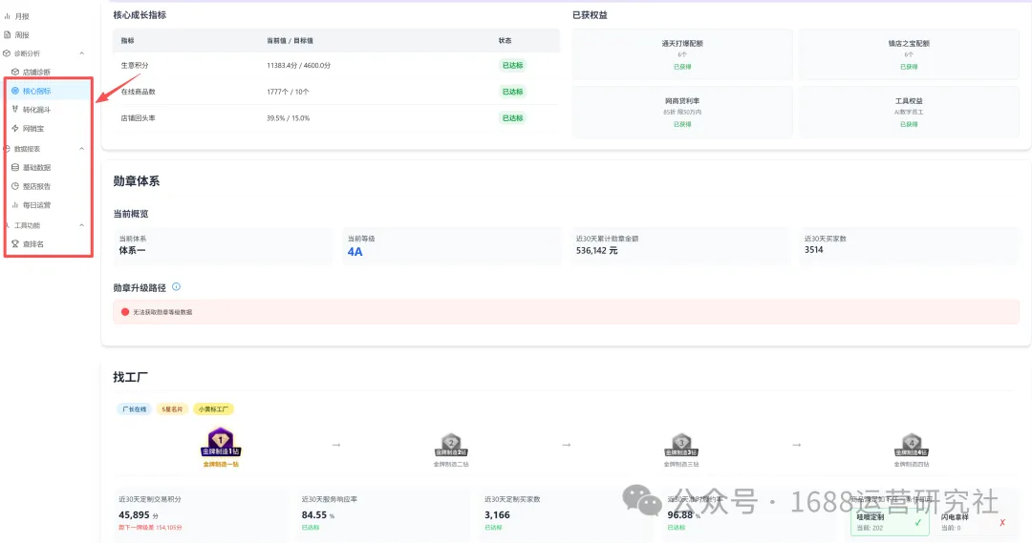The width and height of the screenshot is (1032, 543).
Task: Click the 金牌制造1钻 badge icon
Action: pyautogui.click(x=221, y=442)
